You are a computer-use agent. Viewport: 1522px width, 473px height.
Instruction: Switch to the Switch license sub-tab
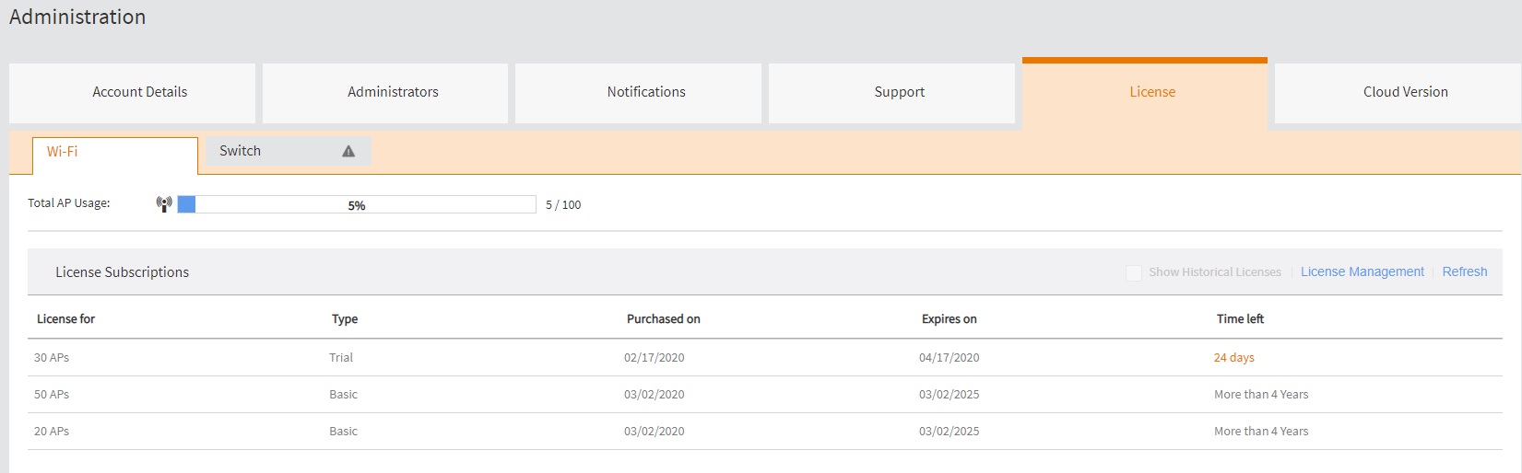point(289,151)
